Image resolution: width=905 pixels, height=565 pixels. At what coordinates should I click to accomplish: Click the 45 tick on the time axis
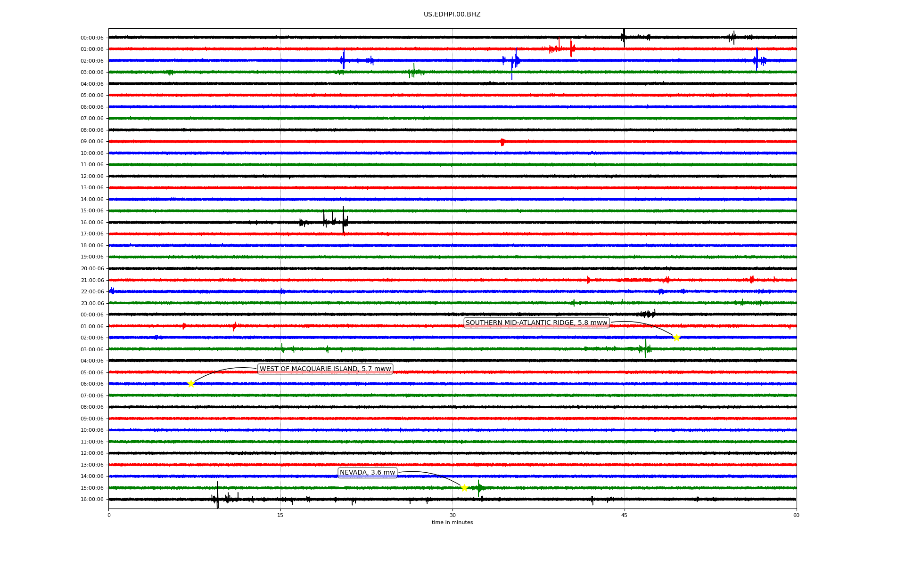point(625,515)
